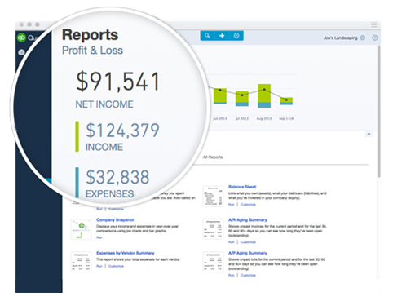Viewport: 393px width, 301px height.
Task: Click the EXPENSES label
Action: coord(110,193)
